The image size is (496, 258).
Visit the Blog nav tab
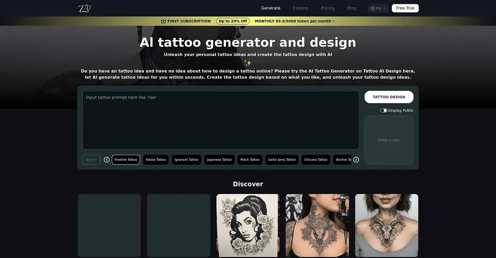point(352,8)
